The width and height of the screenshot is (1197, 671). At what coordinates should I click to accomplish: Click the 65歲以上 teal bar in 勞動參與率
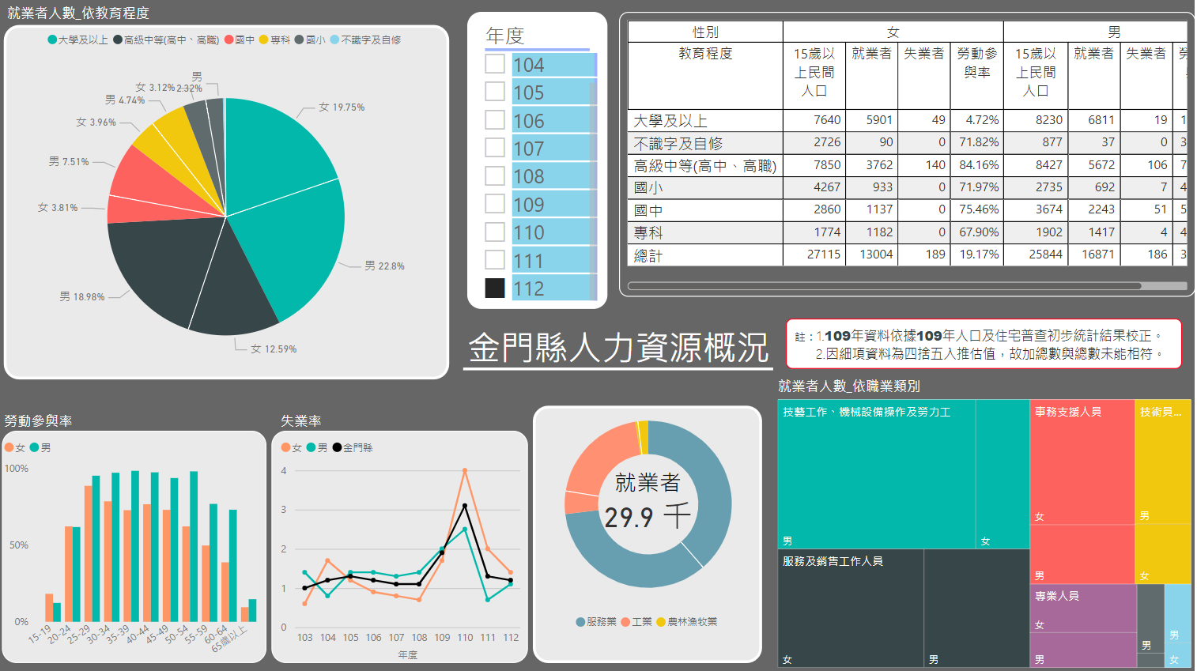252,610
